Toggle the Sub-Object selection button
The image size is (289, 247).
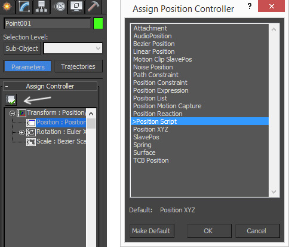pyautogui.click(x=22, y=48)
